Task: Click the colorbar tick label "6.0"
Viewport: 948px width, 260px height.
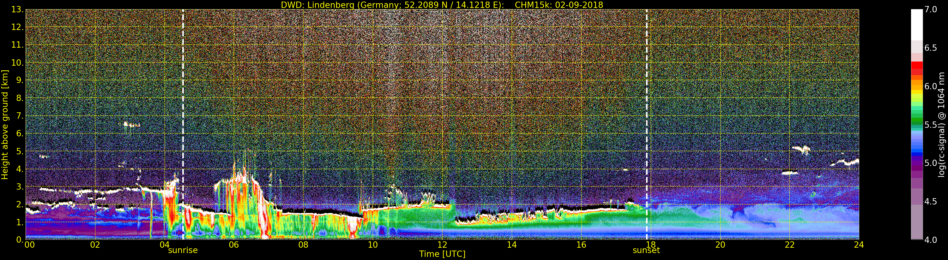Action: (x=931, y=86)
